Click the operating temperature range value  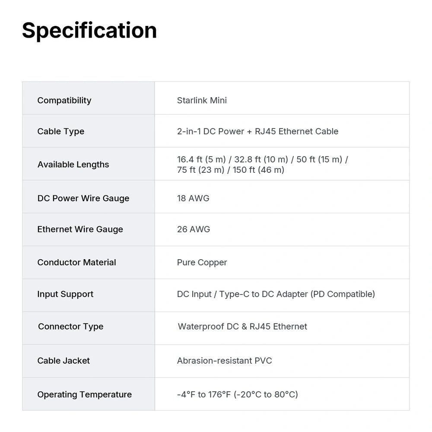(x=238, y=394)
